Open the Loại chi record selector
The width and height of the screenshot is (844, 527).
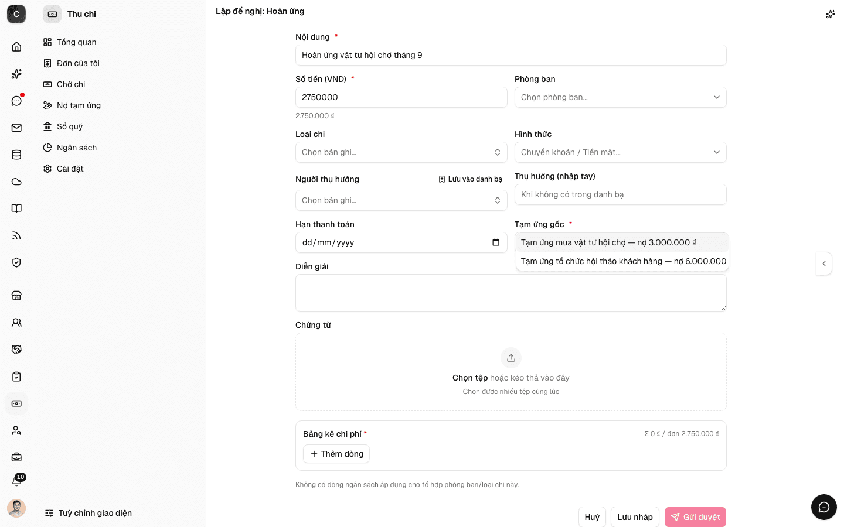[401, 152]
